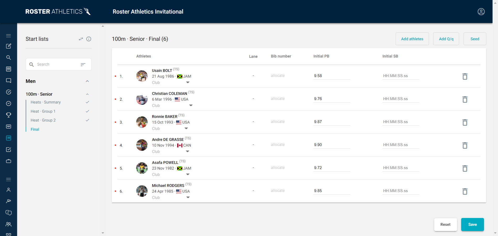The image size is (498, 236).
Task: Expand the Club dropdown for Usain BOLT
Action: click(188, 82)
